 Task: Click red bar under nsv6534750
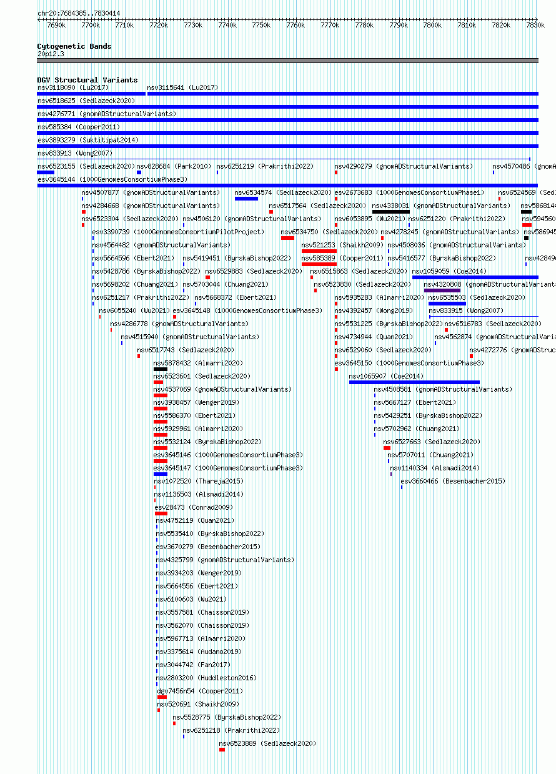point(287,238)
